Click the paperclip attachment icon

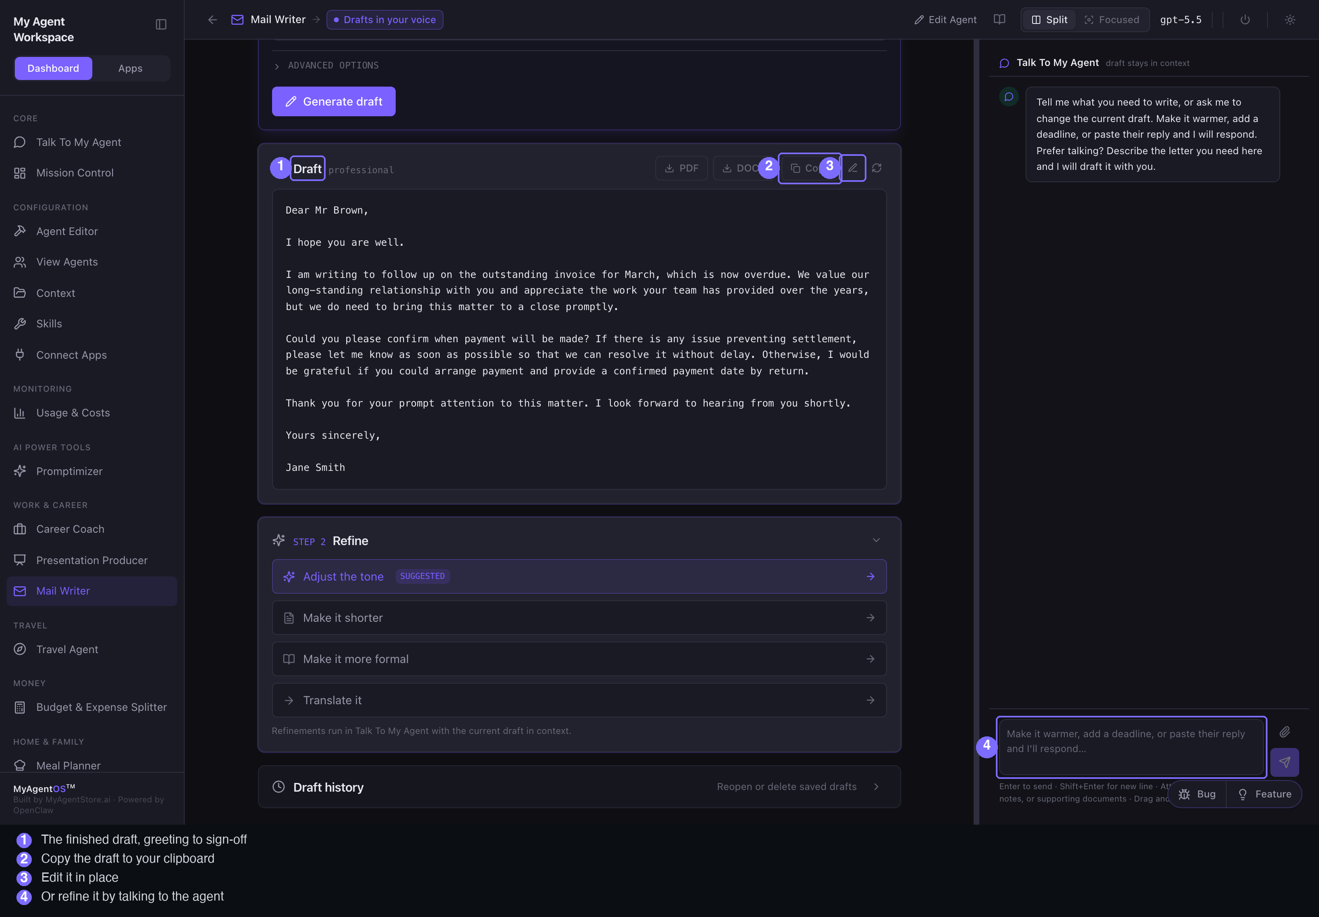click(x=1284, y=731)
